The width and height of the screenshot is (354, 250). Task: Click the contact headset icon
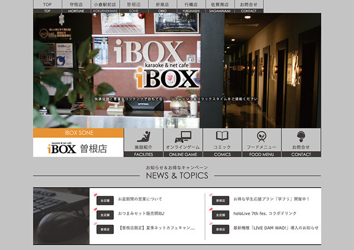pyautogui.click(x=301, y=136)
